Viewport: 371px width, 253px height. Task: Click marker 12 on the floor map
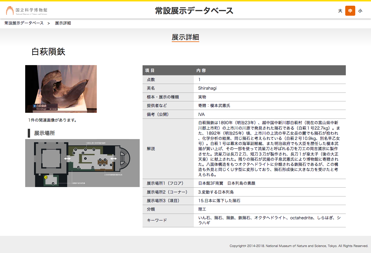(93, 167)
